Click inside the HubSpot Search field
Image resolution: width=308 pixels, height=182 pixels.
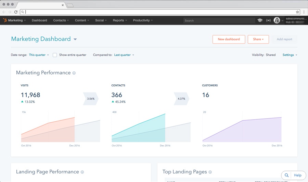[x=219, y=21]
